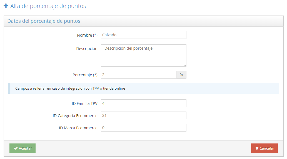
Task: Click the checkmark icon in the Aceptar button
Action: point(16,148)
